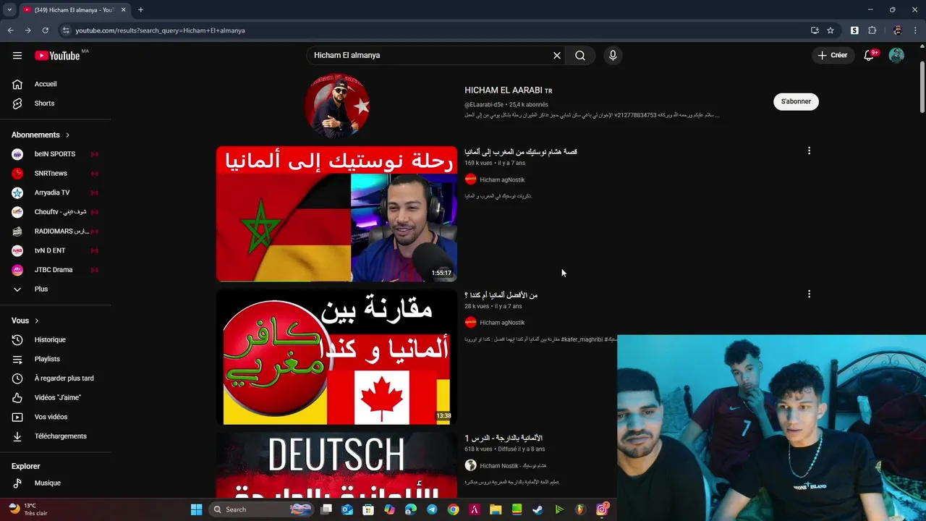926x521 pixels.
Task: Open a new browser tab
Action: [140, 10]
